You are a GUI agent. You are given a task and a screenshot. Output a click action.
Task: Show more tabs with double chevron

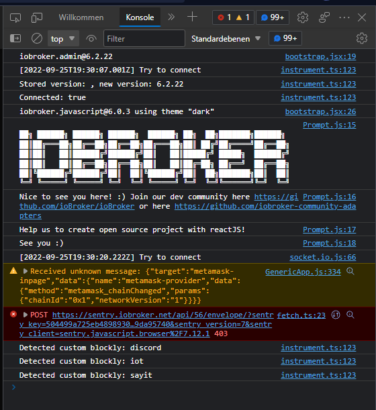[x=171, y=17]
